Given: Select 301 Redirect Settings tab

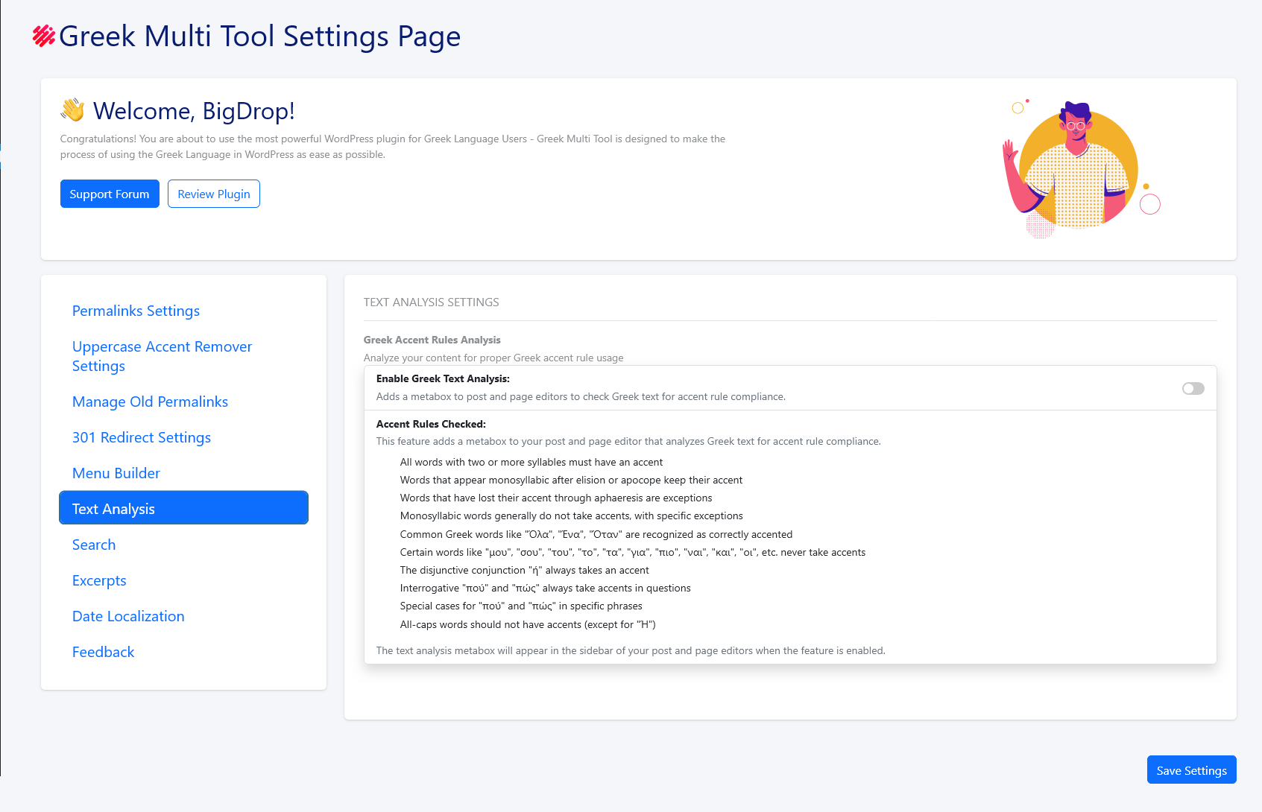Looking at the screenshot, I should click(x=142, y=437).
